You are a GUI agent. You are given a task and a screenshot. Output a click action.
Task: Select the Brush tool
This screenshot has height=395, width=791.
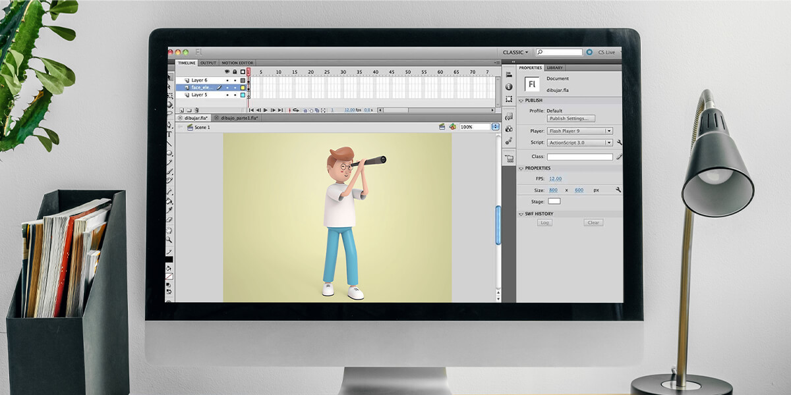(169, 171)
